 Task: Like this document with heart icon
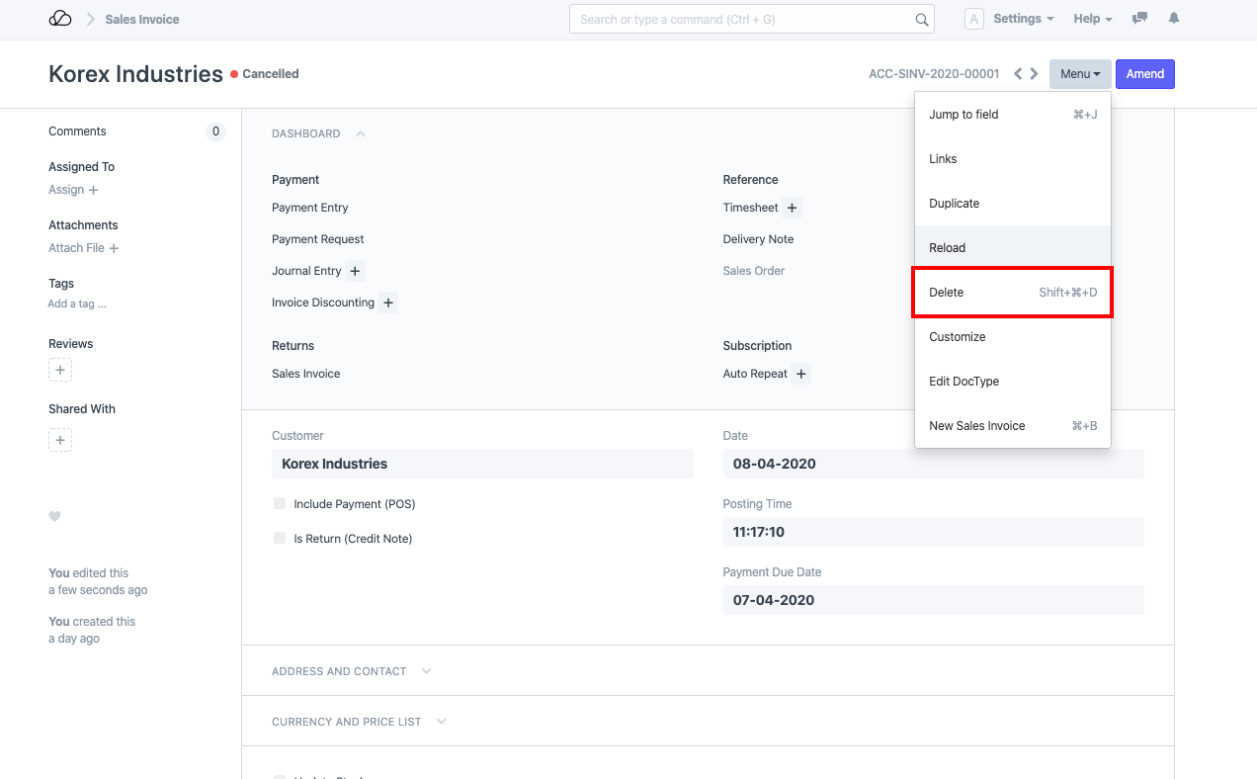tap(55, 516)
